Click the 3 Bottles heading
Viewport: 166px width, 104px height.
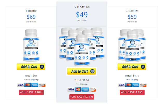(132, 11)
